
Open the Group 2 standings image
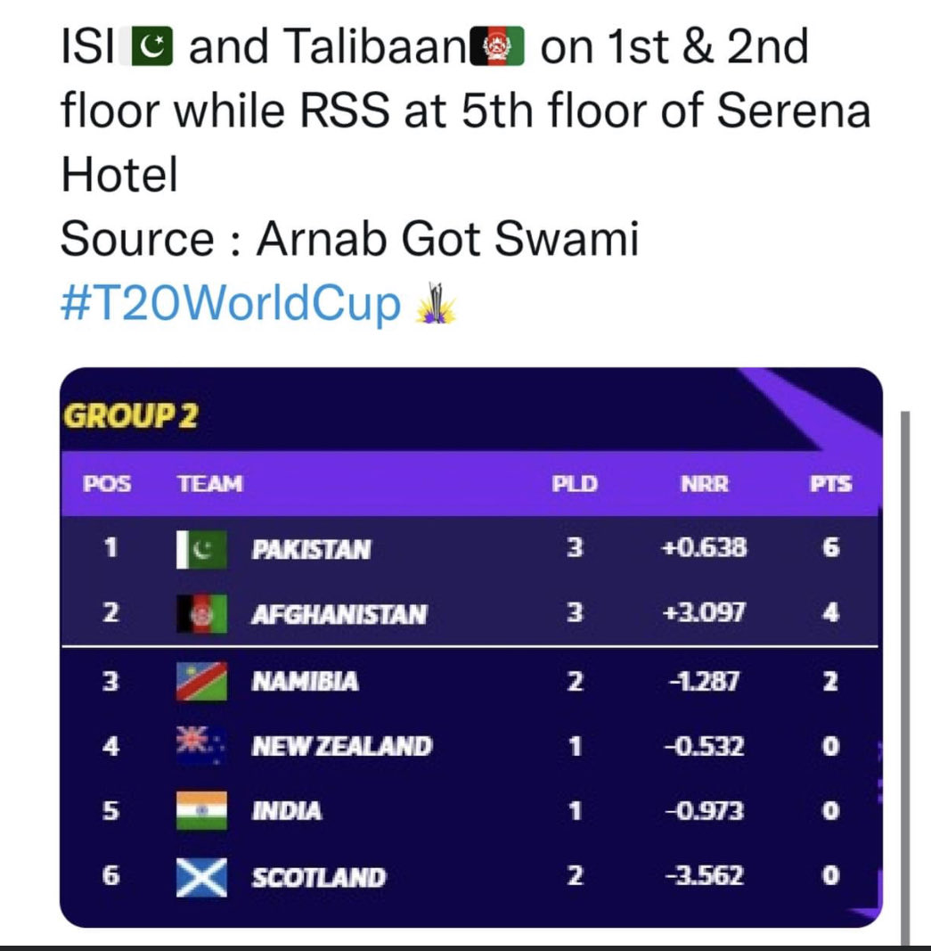pyautogui.click(x=471, y=647)
